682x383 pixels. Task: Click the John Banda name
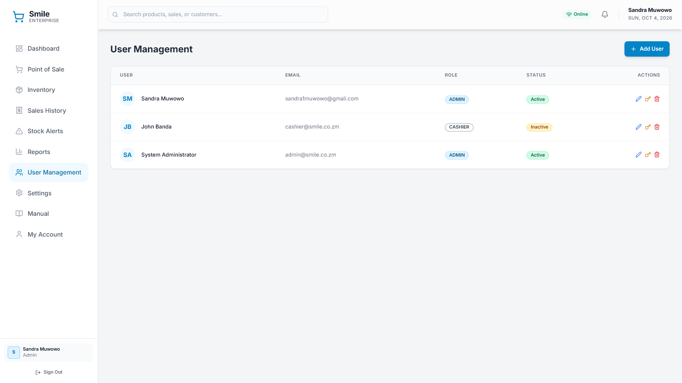(156, 127)
